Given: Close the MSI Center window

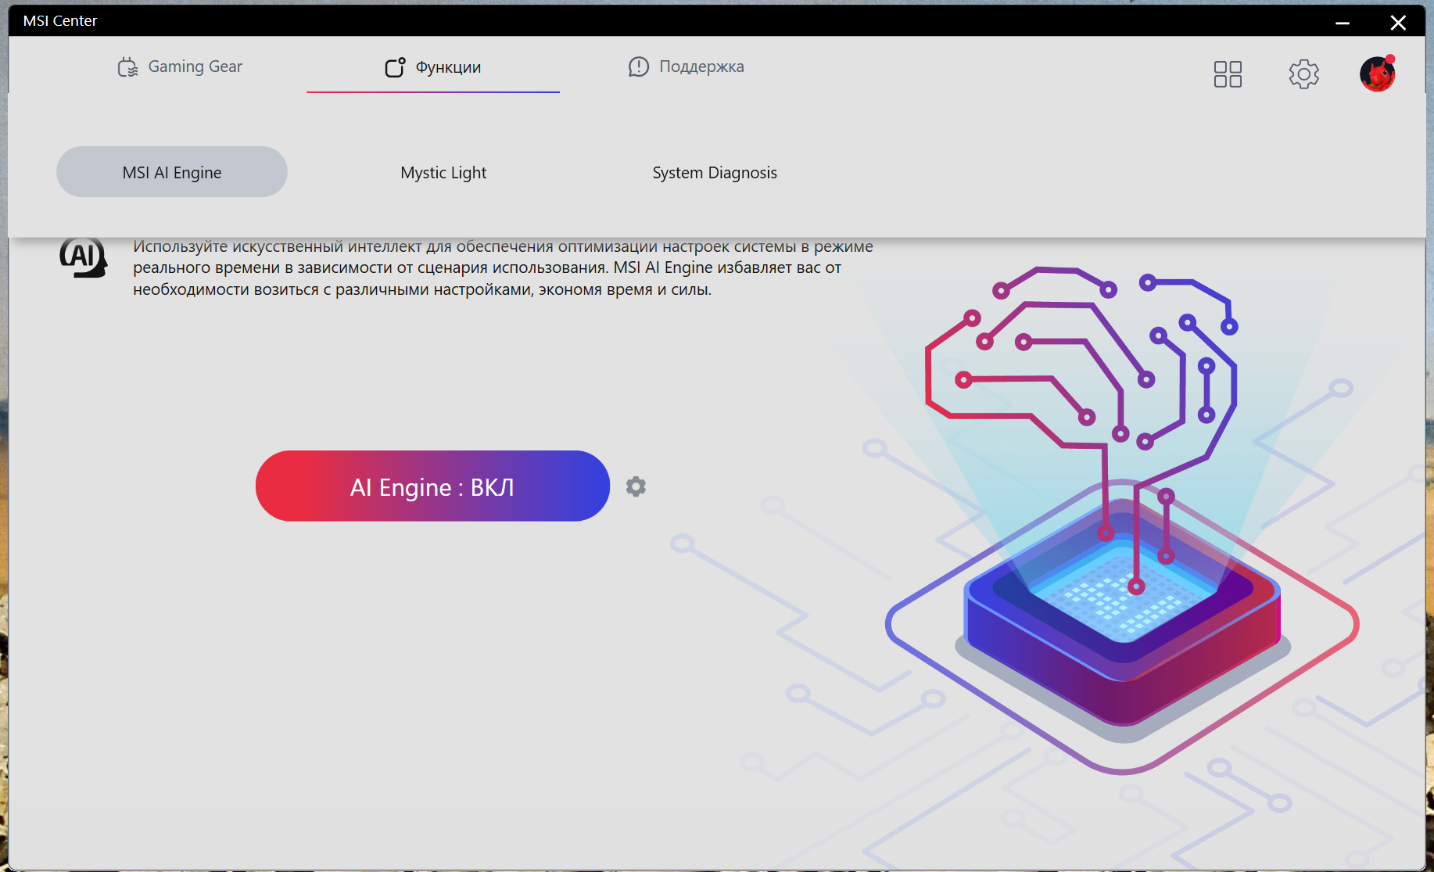Looking at the screenshot, I should 1398,23.
